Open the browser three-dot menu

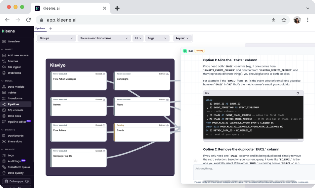coord(307,20)
